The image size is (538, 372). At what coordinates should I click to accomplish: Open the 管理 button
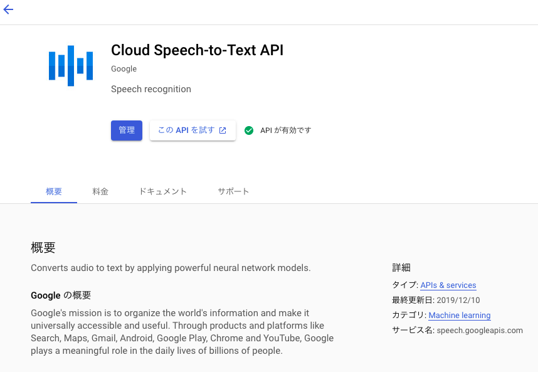pos(127,130)
